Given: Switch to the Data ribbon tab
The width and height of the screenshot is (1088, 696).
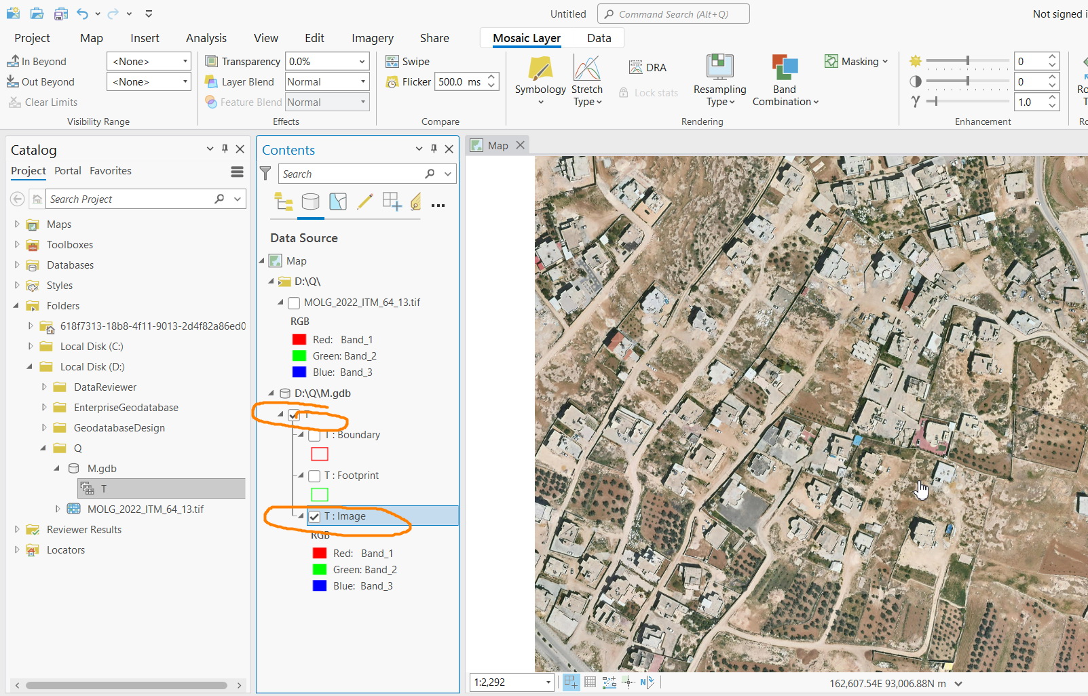Looking at the screenshot, I should 599,38.
